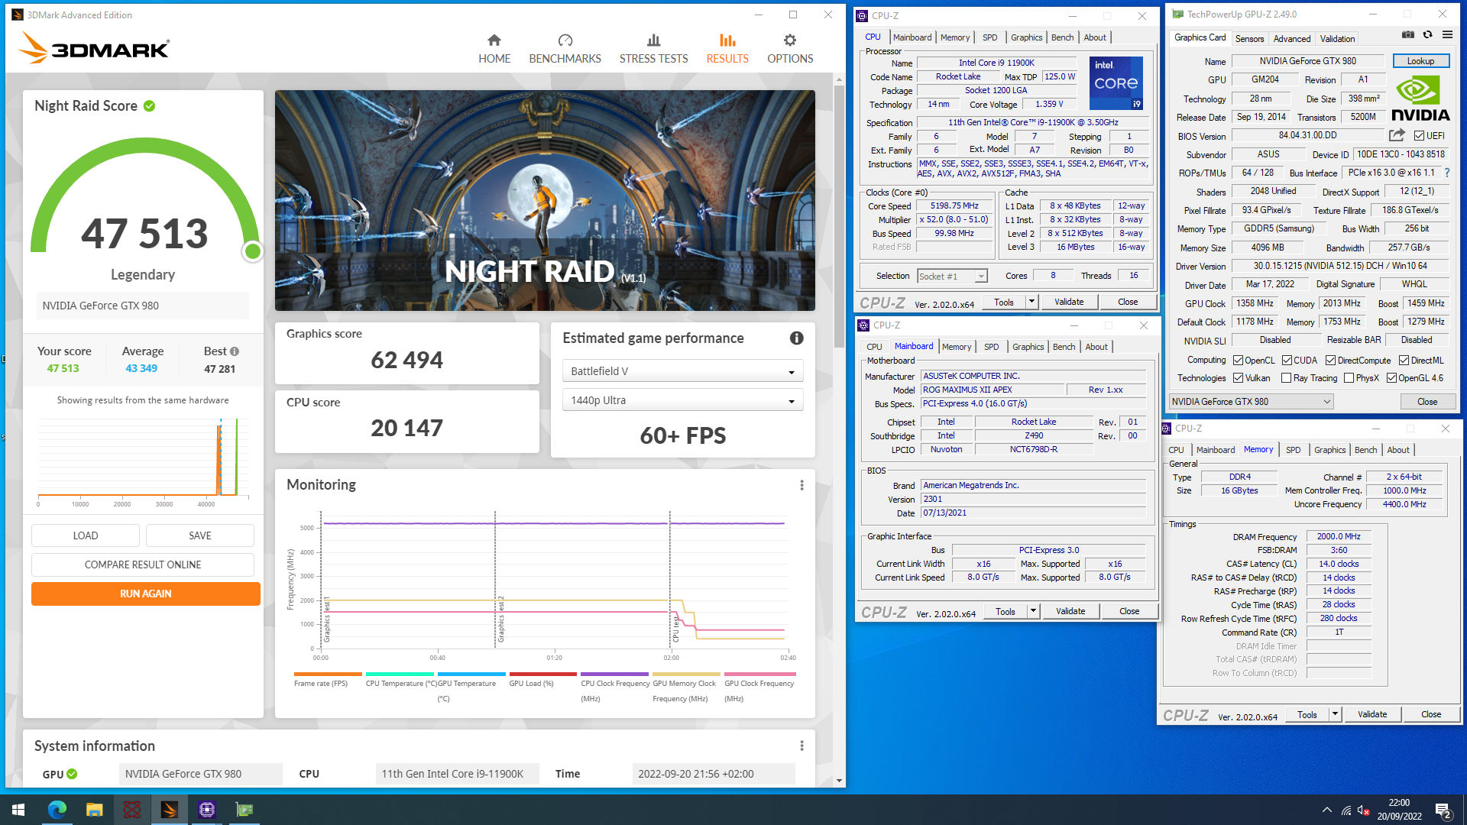
Task: Click the GPU Load red legend swatch
Action: point(543,674)
